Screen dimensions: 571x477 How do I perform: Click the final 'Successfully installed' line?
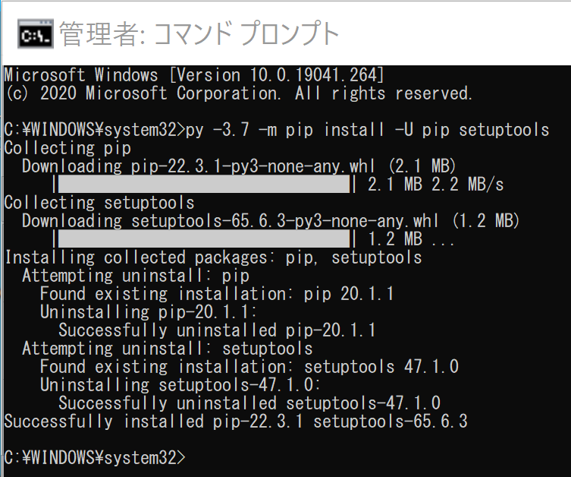point(236,422)
